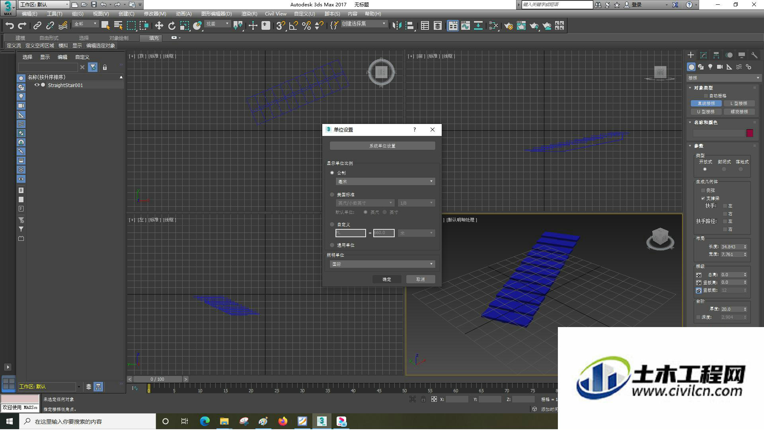
Task: Open the 国际 lighting units dropdown
Action: tap(382, 264)
